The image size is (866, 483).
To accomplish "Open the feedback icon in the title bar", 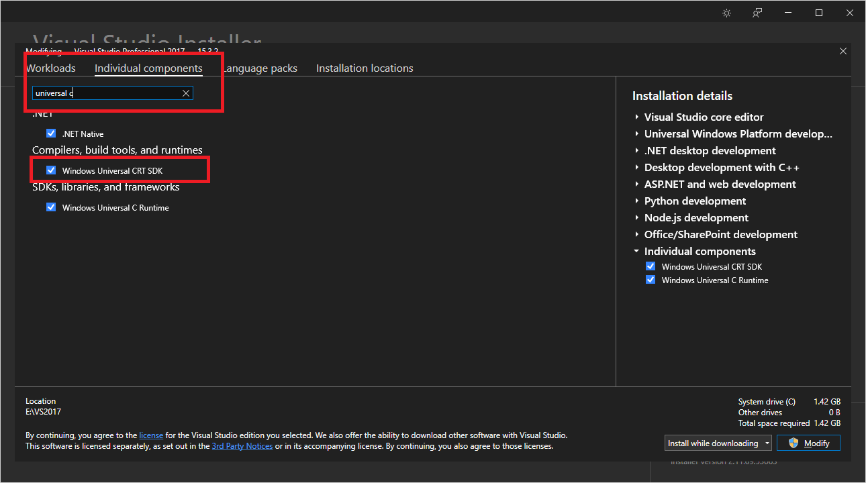I will pos(757,12).
